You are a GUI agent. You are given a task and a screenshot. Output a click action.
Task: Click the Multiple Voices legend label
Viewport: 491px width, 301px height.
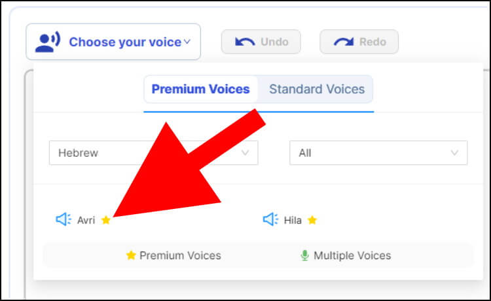tap(352, 255)
